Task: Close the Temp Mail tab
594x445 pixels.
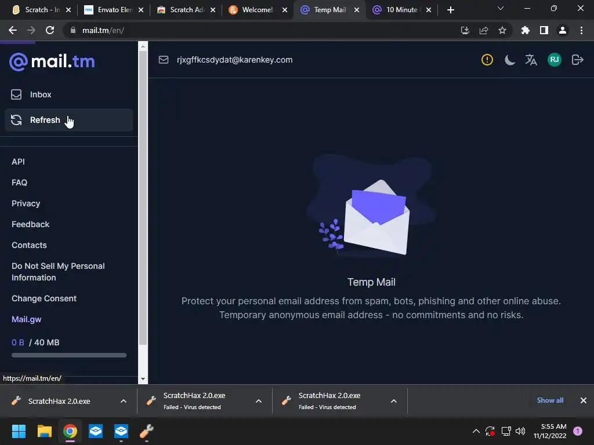Action: point(357,10)
